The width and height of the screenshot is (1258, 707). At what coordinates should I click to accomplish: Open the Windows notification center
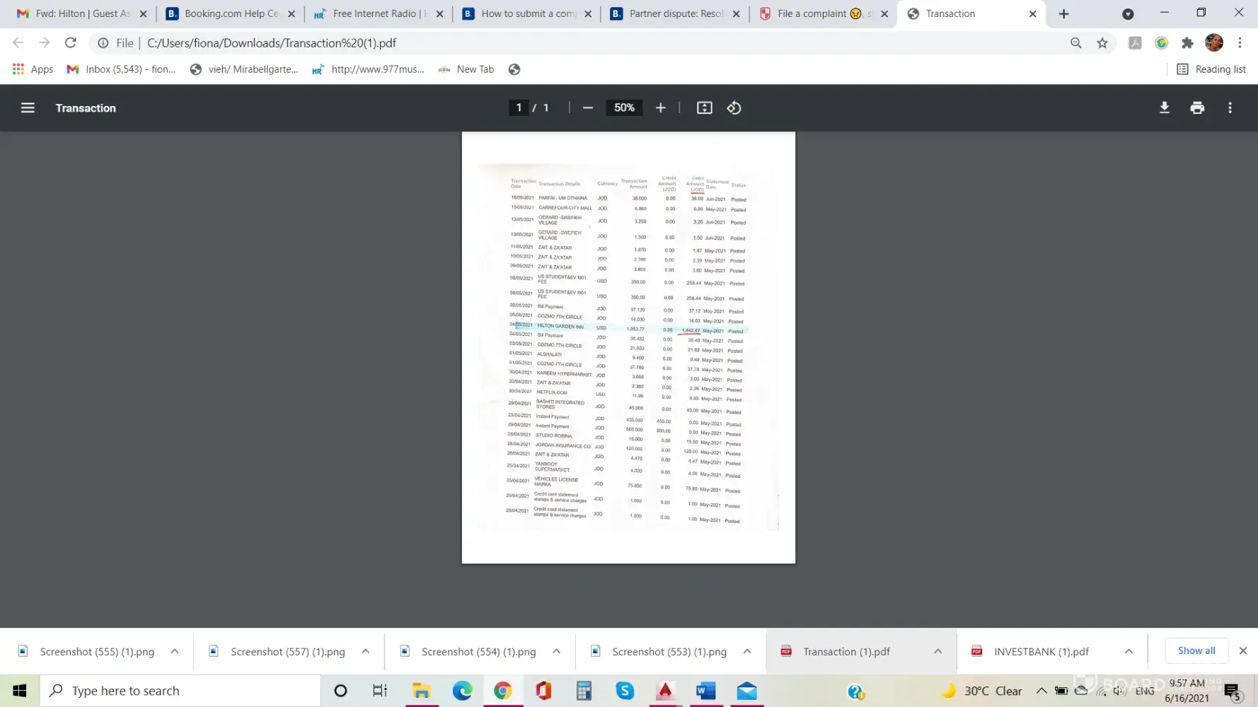pos(1233,691)
